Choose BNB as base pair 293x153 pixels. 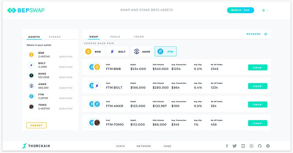(x=93, y=51)
